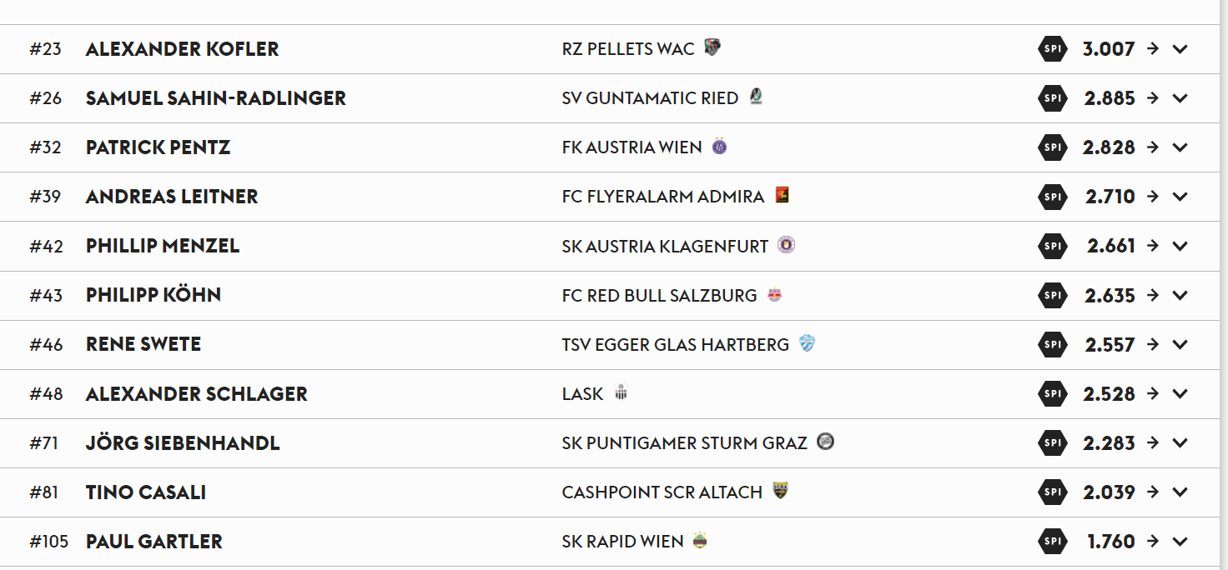Viewport: 1228px width, 570px height.
Task: Click the RZ Pellets WAC club crest
Action: click(x=712, y=47)
